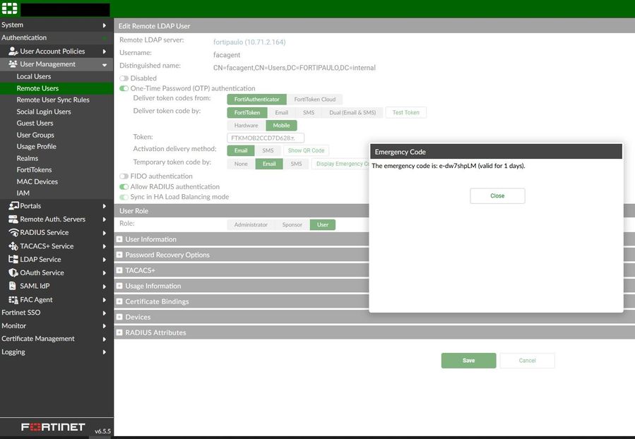Select Mobile token type
Screen dimensions: 635x439
[x=281, y=126]
